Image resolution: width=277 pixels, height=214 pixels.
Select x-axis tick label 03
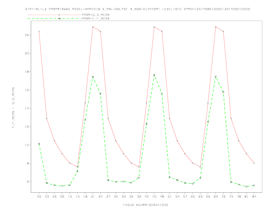coord(47,197)
